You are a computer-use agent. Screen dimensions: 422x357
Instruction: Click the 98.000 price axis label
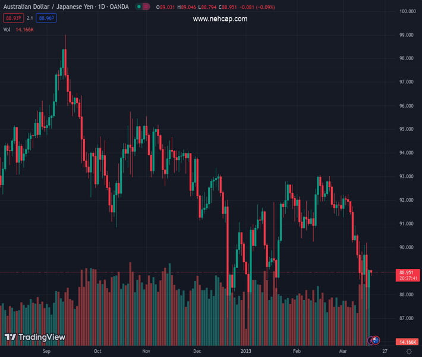[407, 58]
